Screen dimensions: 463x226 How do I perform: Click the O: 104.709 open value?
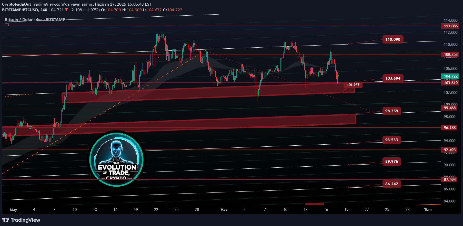pyautogui.click(x=111, y=10)
